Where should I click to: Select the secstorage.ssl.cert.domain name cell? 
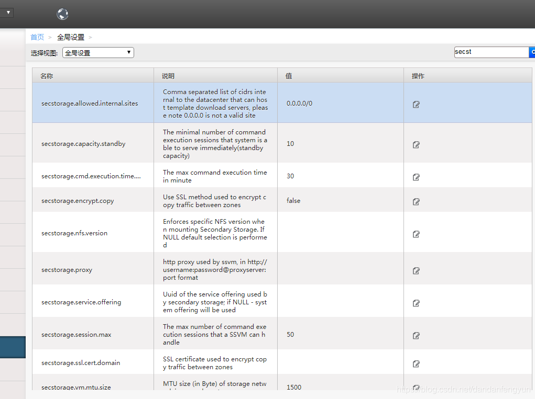(81, 363)
